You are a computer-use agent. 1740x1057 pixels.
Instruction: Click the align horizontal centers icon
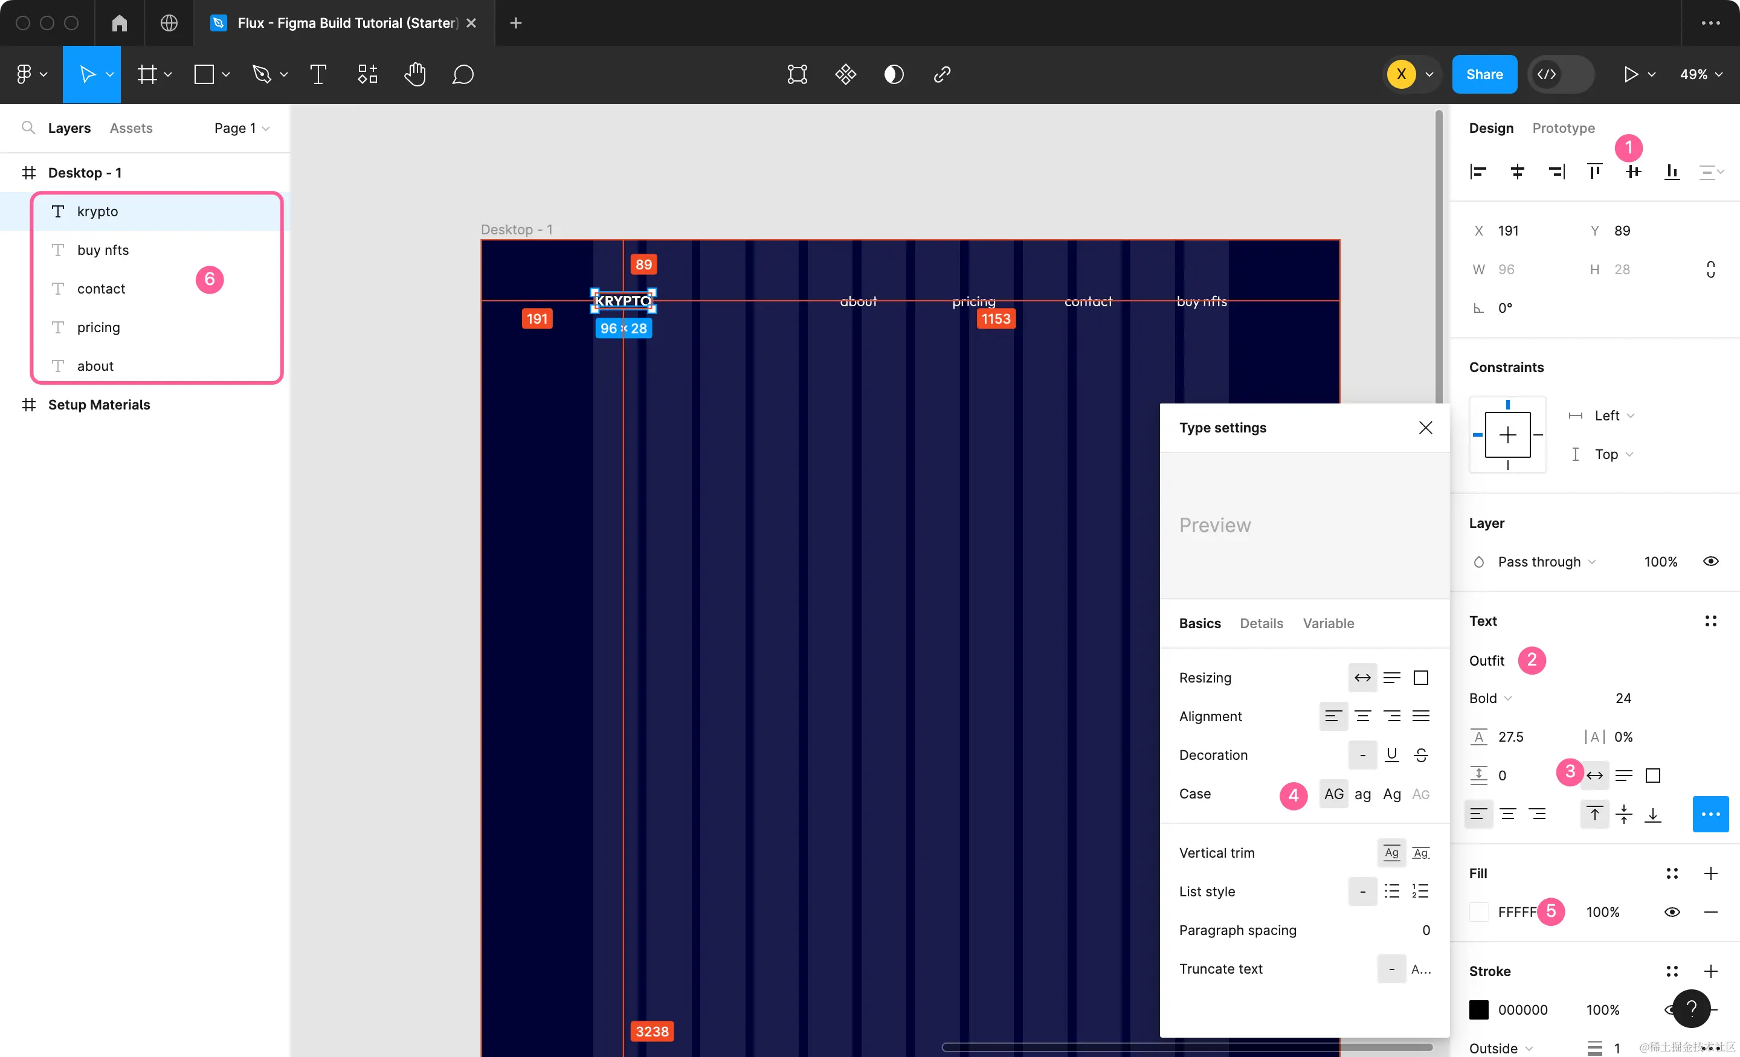pos(1517,172)
